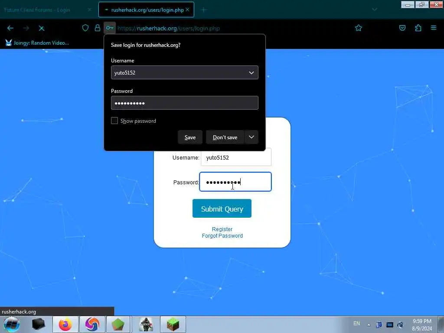Enable the Show password checkbox
Viewport: 444px width, 333px height.
[114, 121]
